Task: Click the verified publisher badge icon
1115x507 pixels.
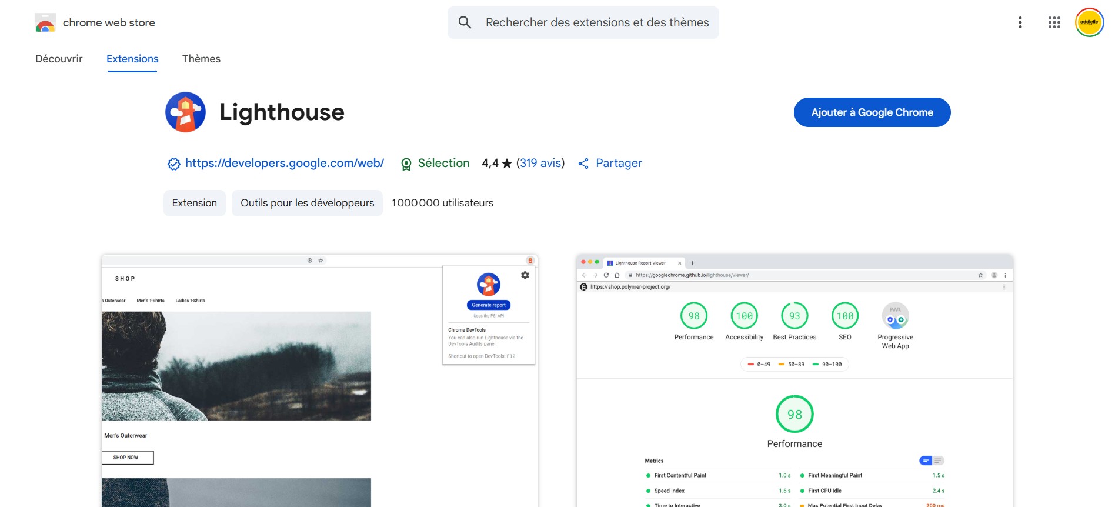Action: pyautogui.click(x=173, y=164)
